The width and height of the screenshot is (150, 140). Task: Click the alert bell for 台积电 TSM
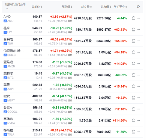pos(133,41)
